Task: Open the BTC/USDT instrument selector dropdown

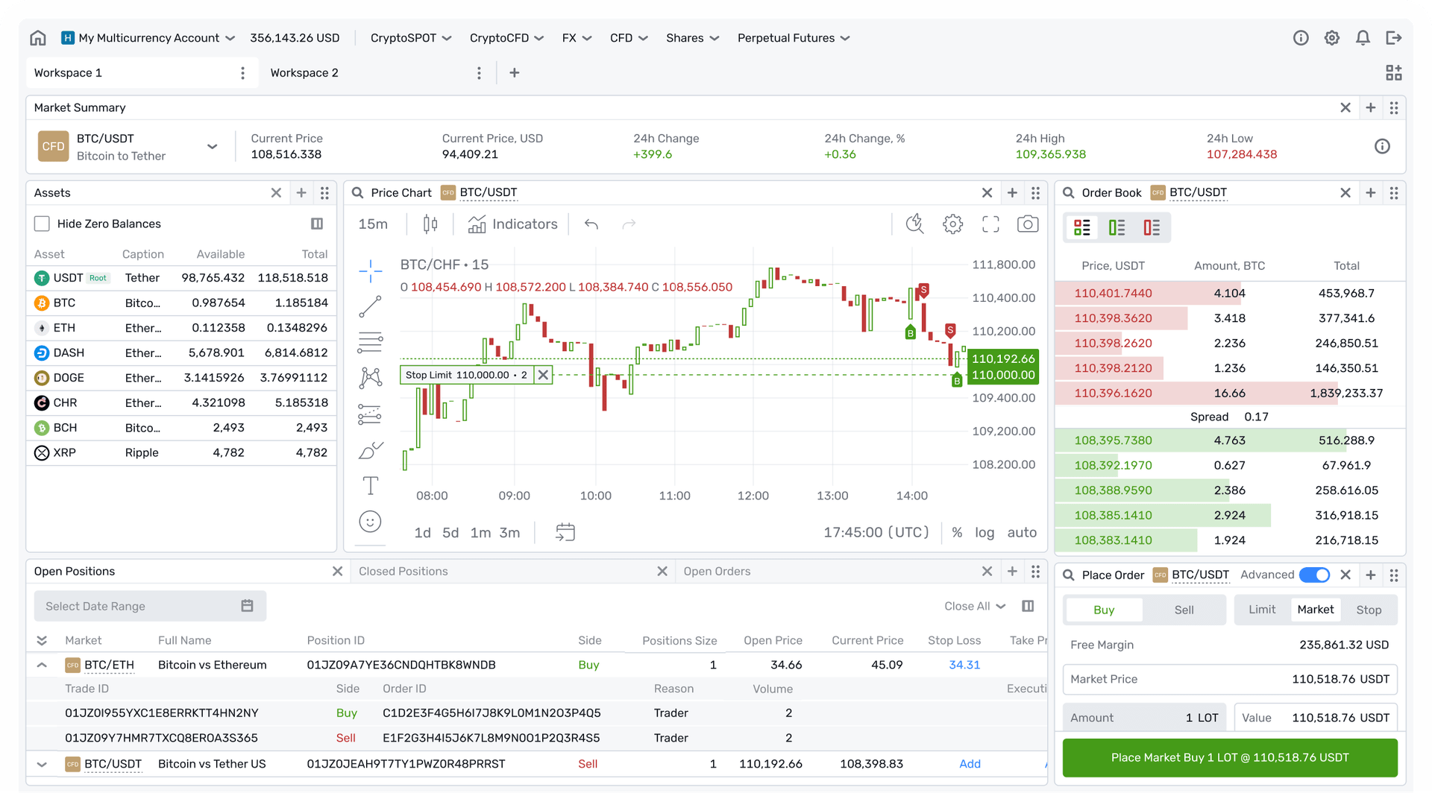Action: [212, 146]
